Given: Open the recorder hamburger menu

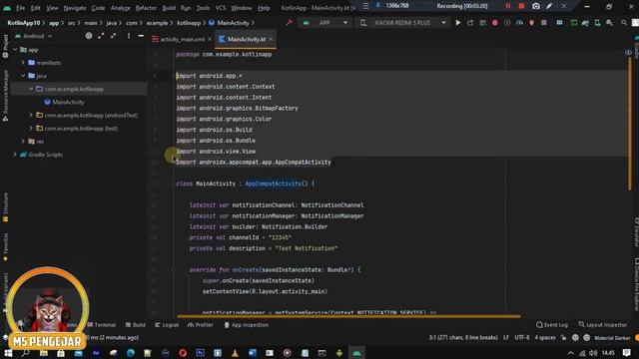Looking at the screenshot, I should click(x=365, y=6).
